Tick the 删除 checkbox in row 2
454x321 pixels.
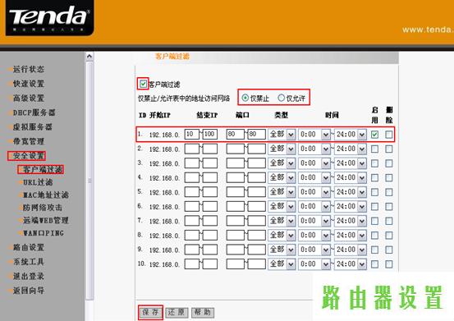click(x=389, y=149)
